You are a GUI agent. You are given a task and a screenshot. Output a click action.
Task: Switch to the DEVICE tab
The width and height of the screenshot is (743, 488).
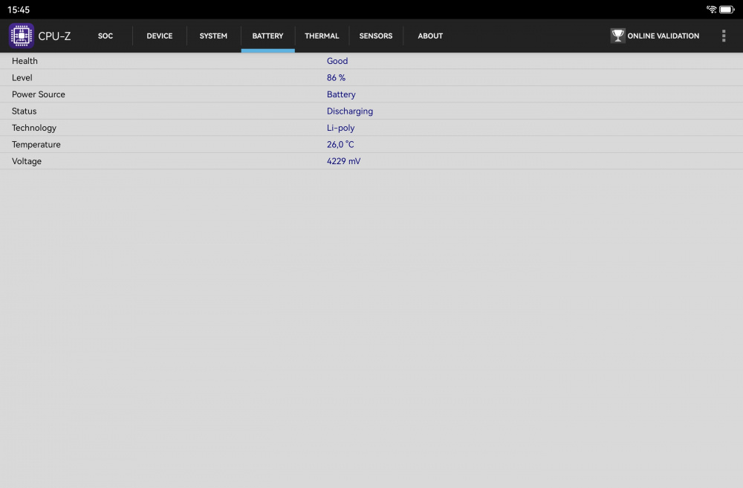[160, 36]
